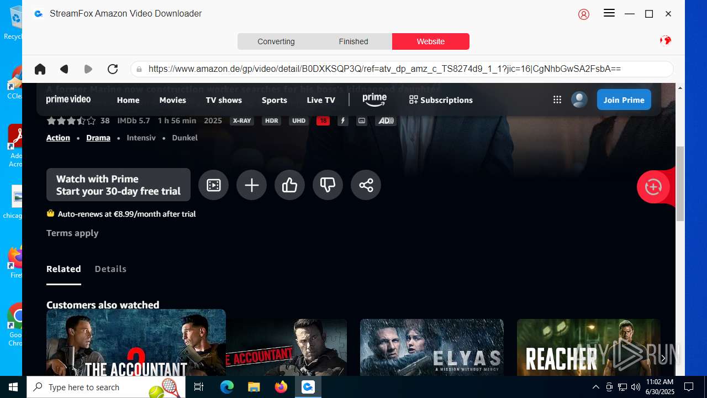Click the UHD badge
Screen dimensions: 707x398
tap(299, 121)
